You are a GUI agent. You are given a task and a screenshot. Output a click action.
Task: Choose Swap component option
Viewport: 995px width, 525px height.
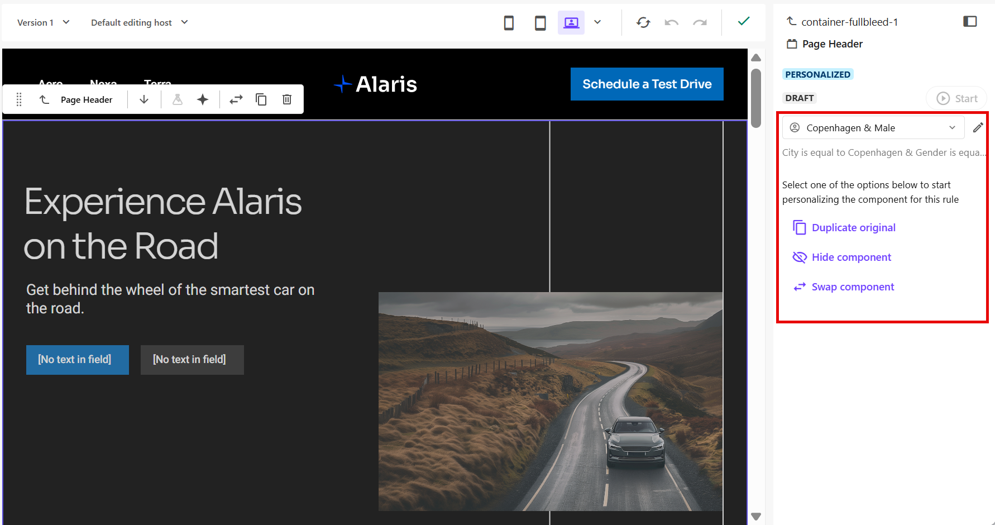coord(844,287)
